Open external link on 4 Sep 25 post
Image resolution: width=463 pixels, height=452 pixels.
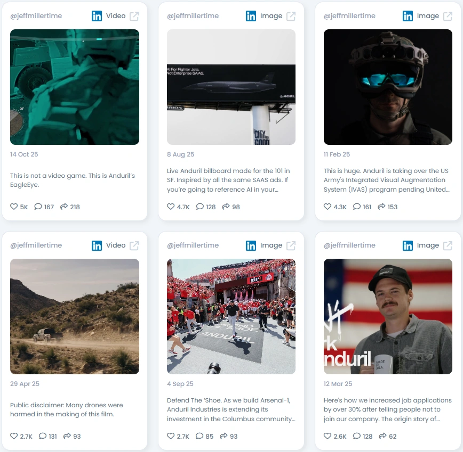coord(291,245)
